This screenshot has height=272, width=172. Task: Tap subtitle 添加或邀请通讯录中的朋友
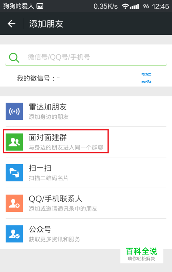click(x=63, y=209)
